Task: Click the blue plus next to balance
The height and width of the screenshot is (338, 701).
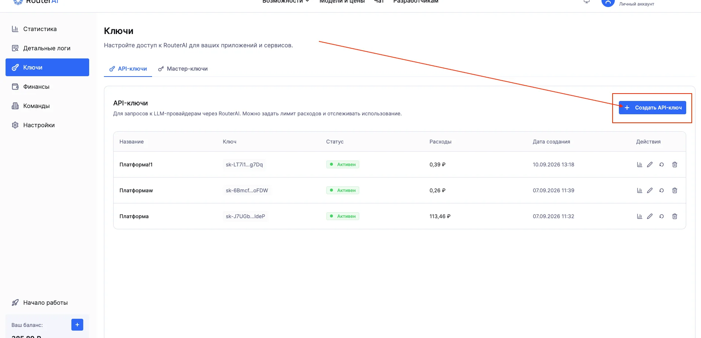Action: click(x=77, y=325)
